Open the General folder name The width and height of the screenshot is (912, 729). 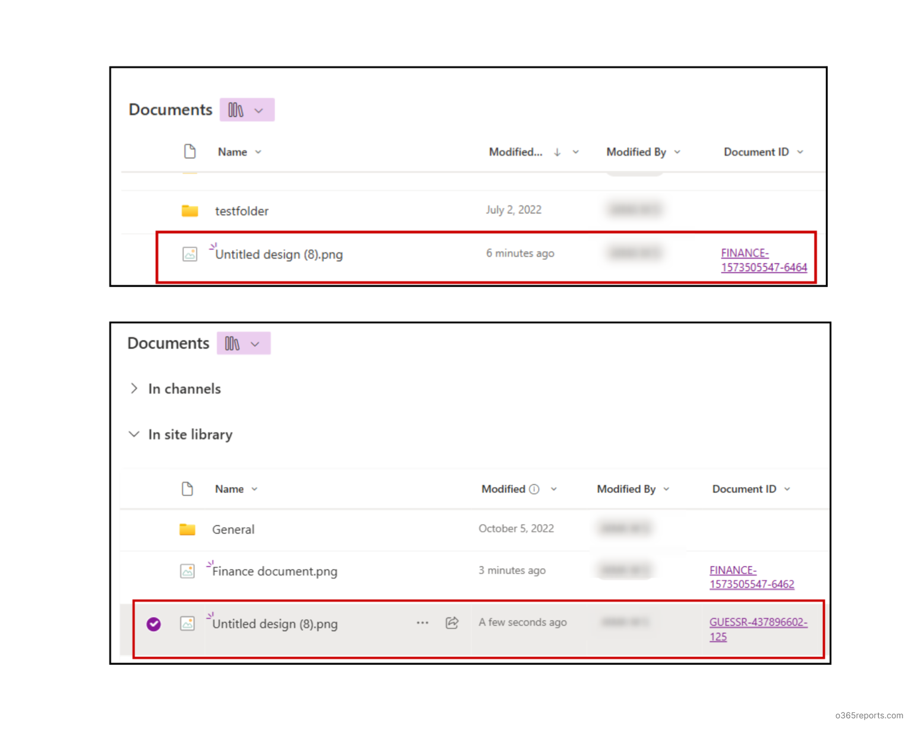[233, 530]
